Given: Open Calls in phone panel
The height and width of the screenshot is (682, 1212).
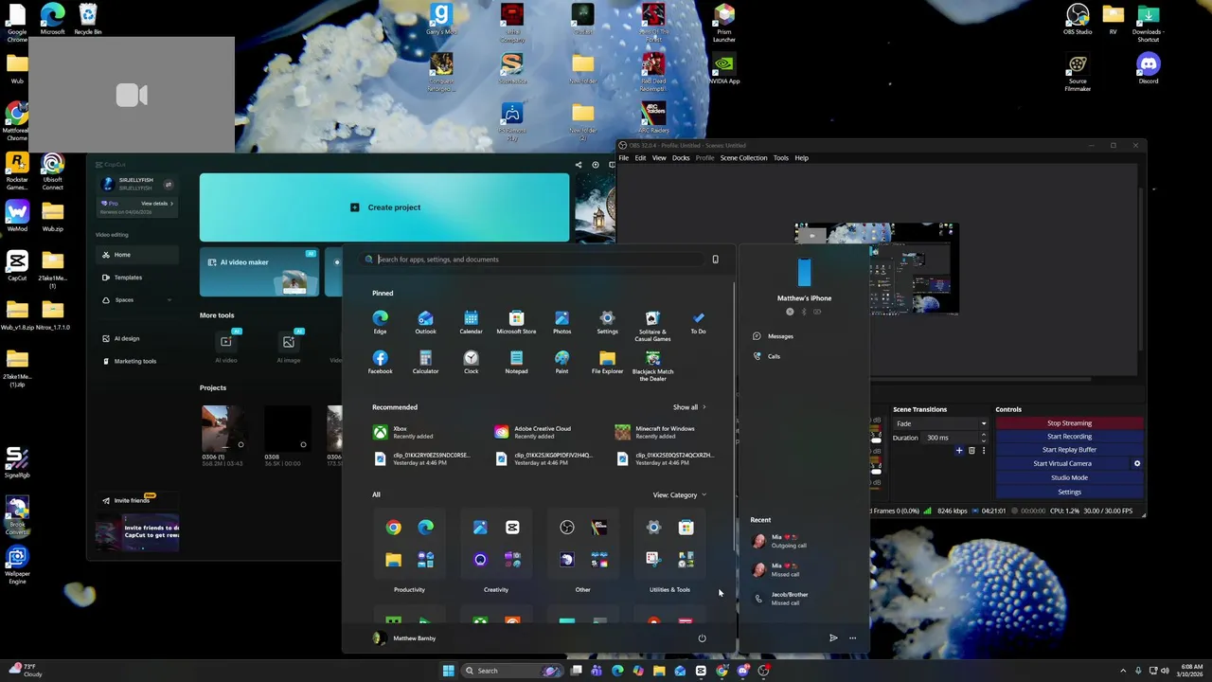Looking at the screenshot, I should 774,356.
